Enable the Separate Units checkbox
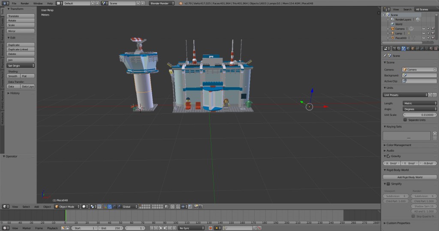 pyautogui.click(x=405, y=120)
